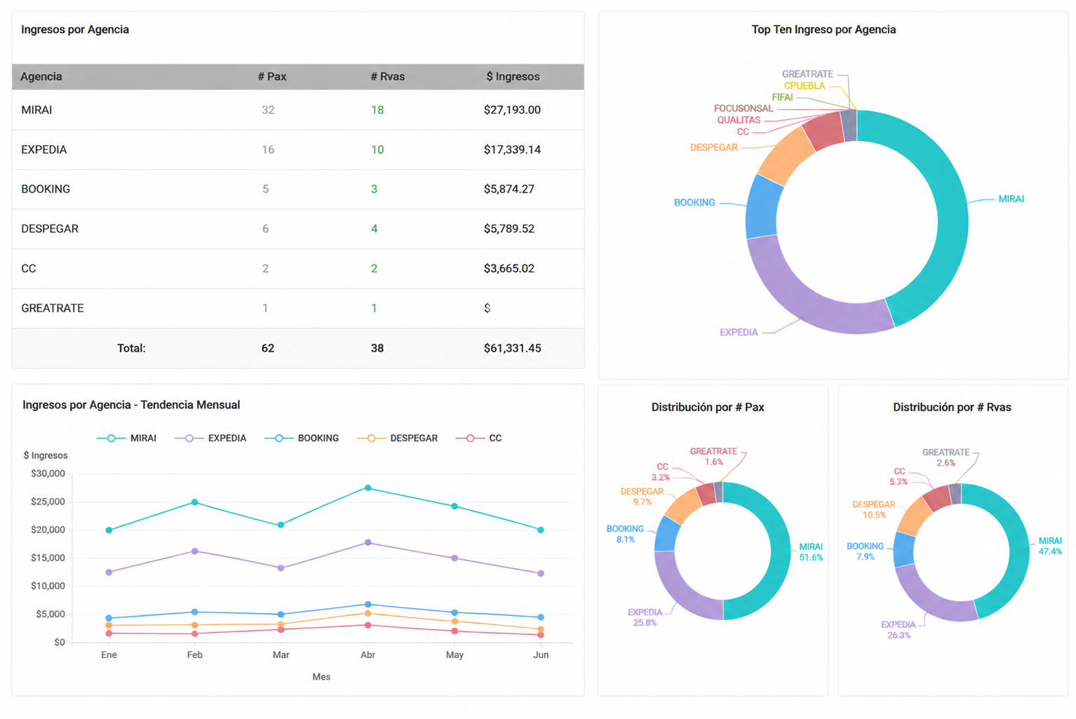Click EXPEDIA slice in Rvas distribution donut
The image size is (1076, 719).
pyautogui.click(x=929, y=600)
